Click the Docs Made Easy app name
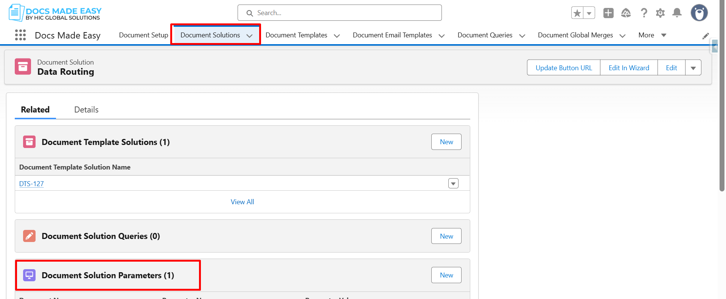This screenshot has height=299, width=726. point(68,35)
